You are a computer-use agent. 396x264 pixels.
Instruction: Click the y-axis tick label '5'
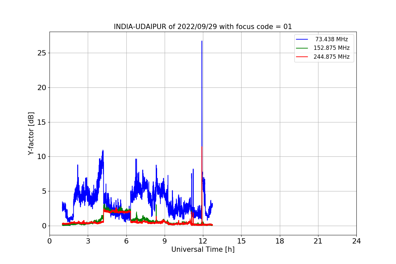44,191
